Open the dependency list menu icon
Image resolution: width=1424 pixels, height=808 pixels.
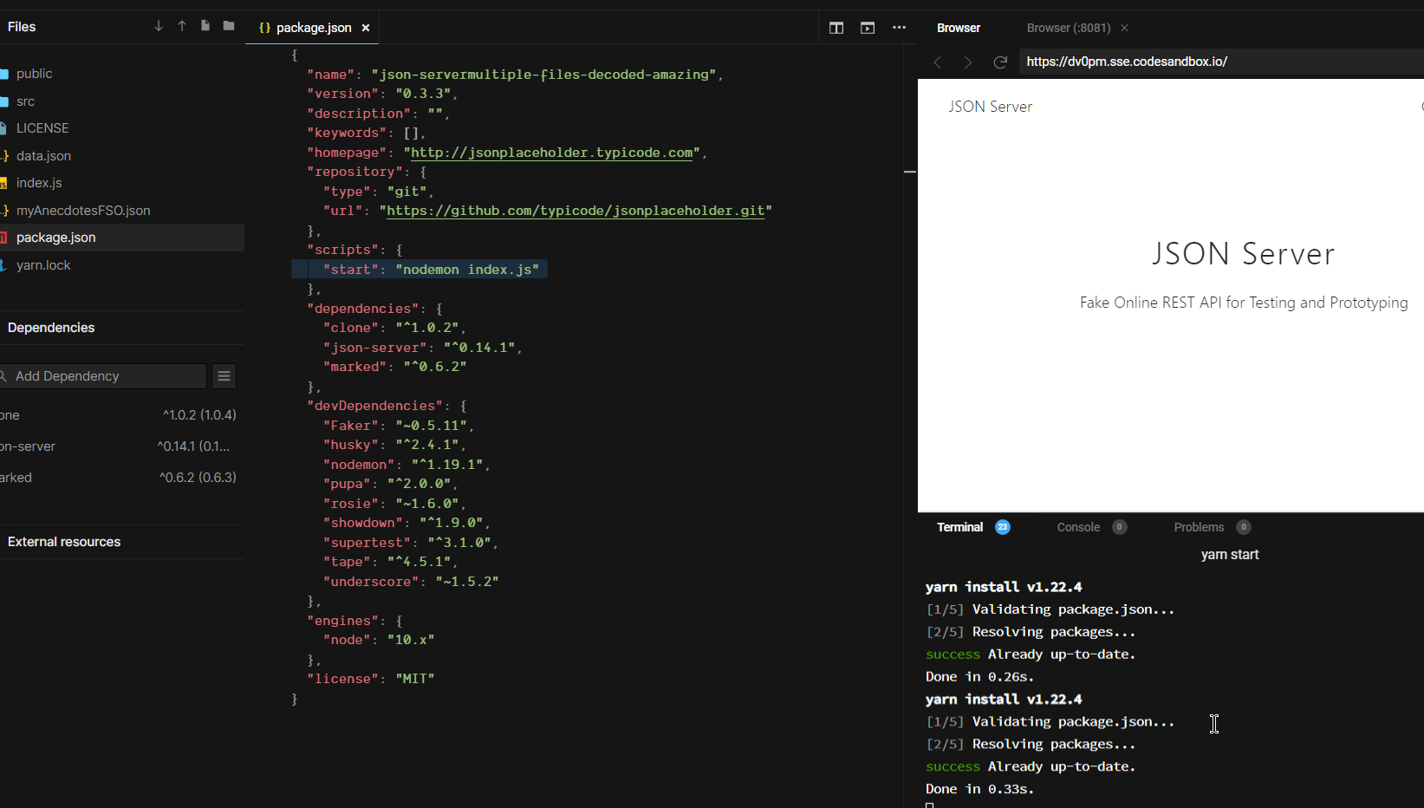click(x=224, y=376)
